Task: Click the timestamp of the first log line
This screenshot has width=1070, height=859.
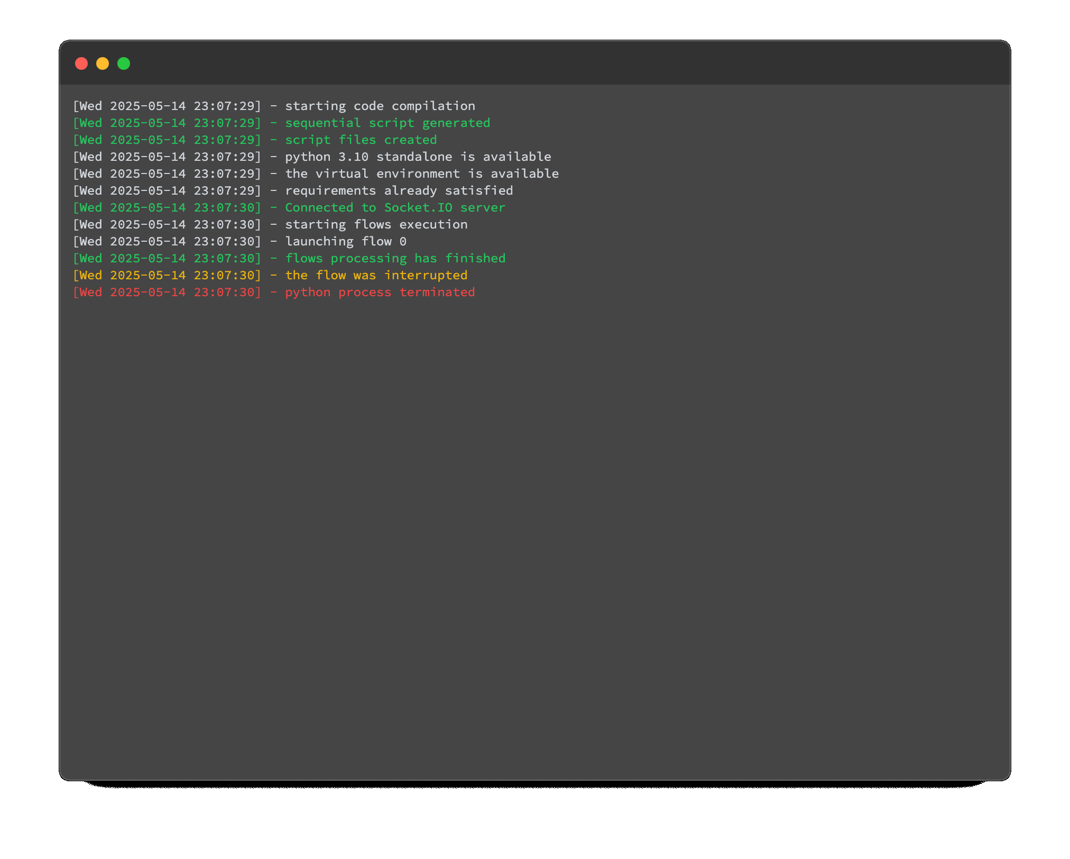Action: (x=167, y=106)
